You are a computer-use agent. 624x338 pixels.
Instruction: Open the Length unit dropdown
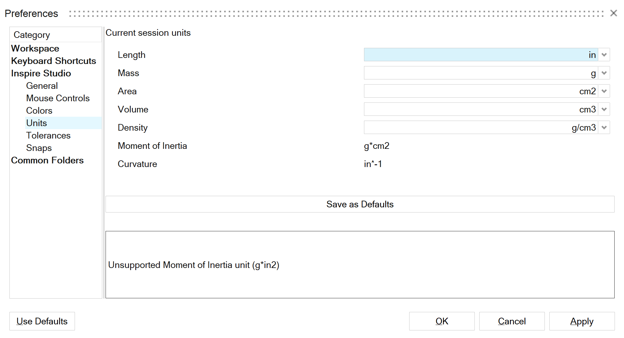(604, 55)
